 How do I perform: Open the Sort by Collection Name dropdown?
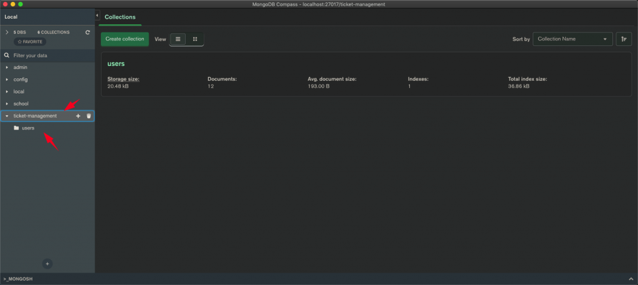(x=573, y=39)
